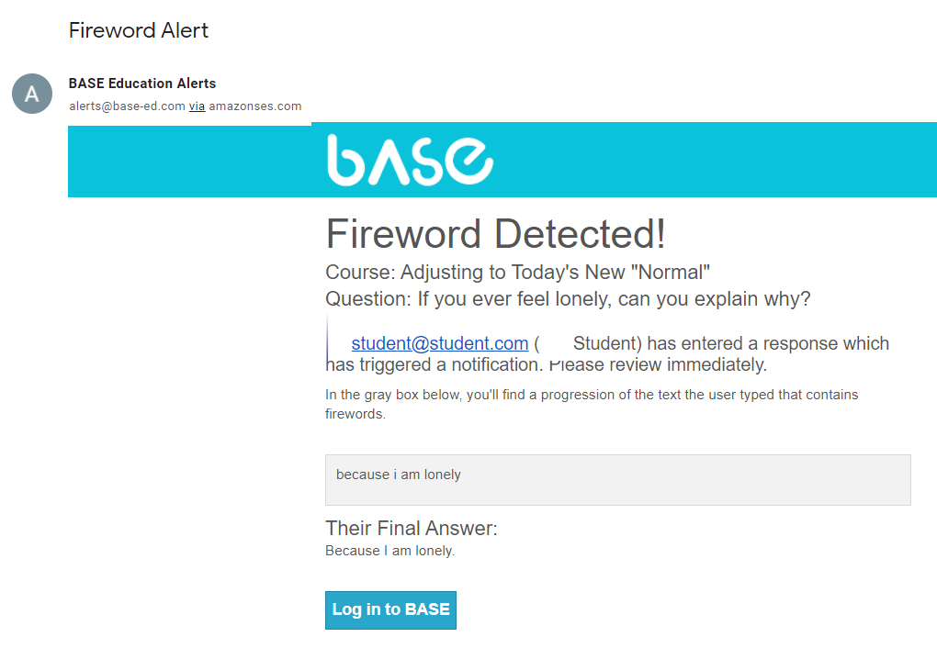Click the Fireword Detected! heading
937x648 pixels.
point(495,233)
